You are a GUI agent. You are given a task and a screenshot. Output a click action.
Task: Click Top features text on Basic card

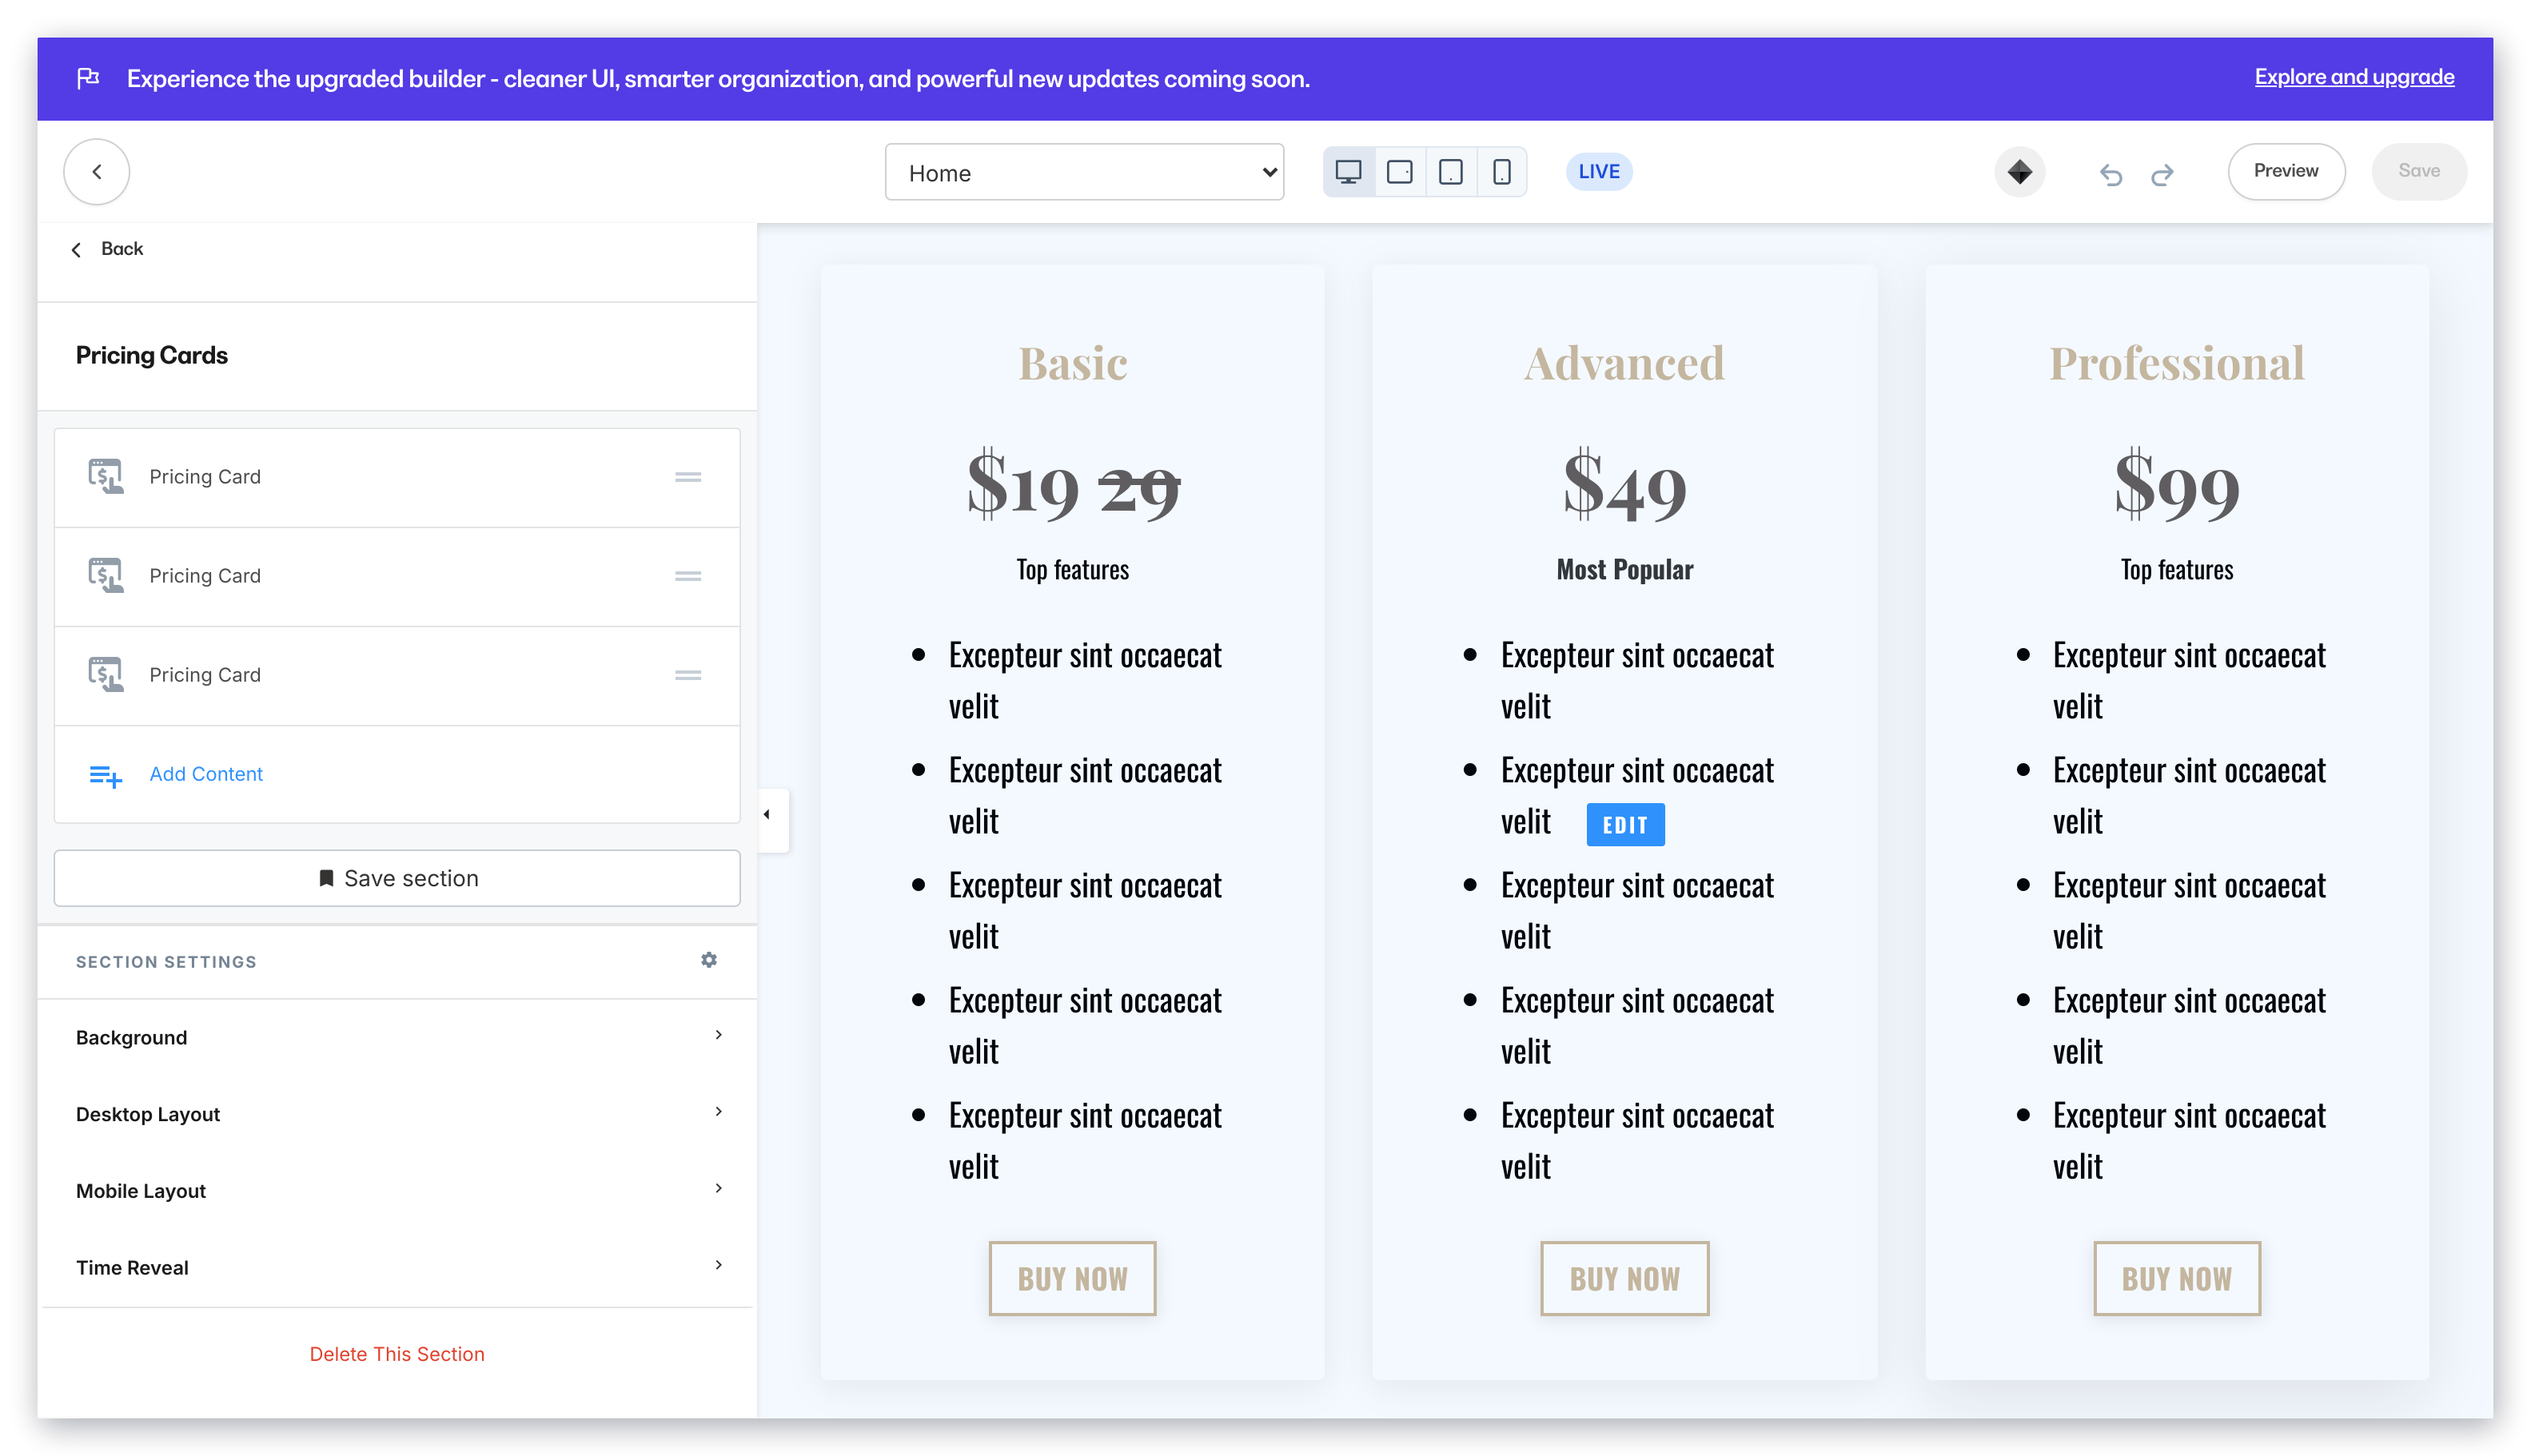[1072, 570]
